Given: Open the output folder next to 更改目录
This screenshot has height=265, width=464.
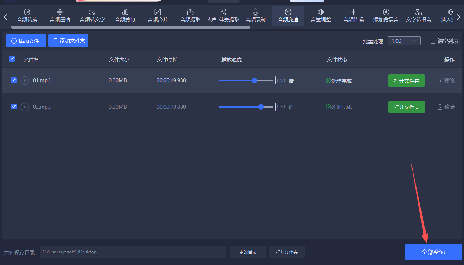Looking at the screenshot, I should click(x=287, y=252).
